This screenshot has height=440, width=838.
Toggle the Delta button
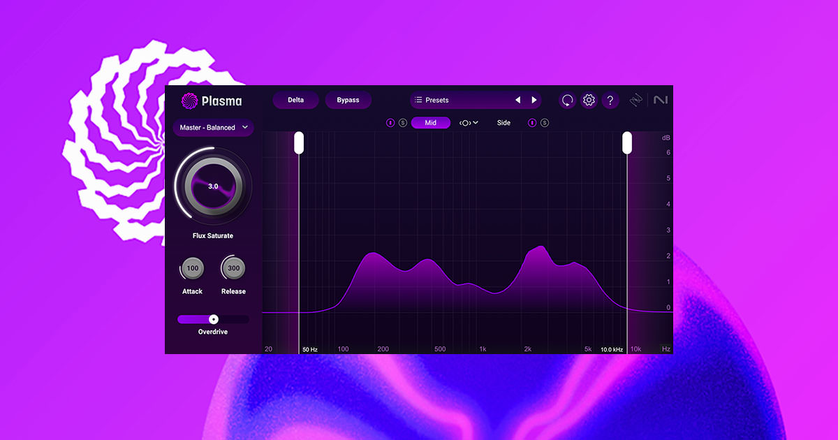pos(295,100)
